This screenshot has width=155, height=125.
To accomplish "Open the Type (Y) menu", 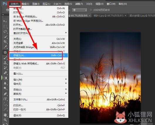I will (x=57, y=4).
